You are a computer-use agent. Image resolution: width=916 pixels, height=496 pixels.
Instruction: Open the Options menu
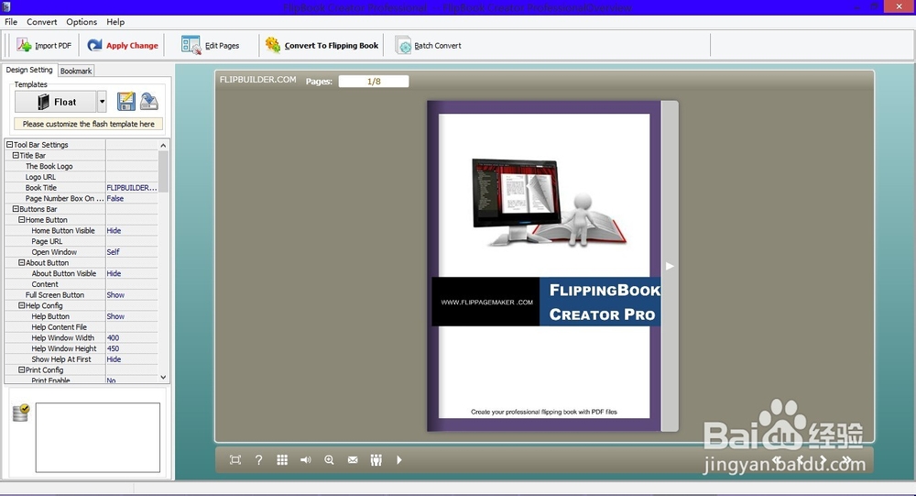point(82,22)
